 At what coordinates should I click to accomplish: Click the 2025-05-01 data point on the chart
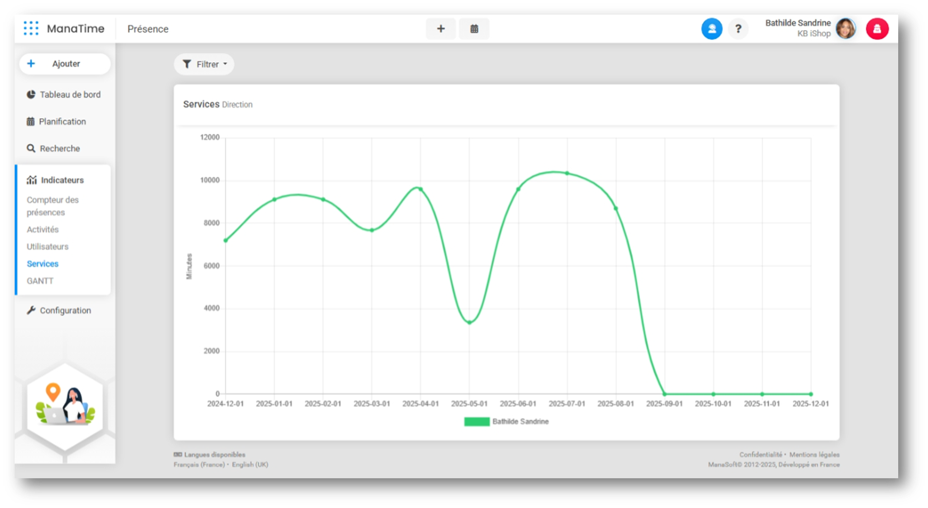click(469, 322)
